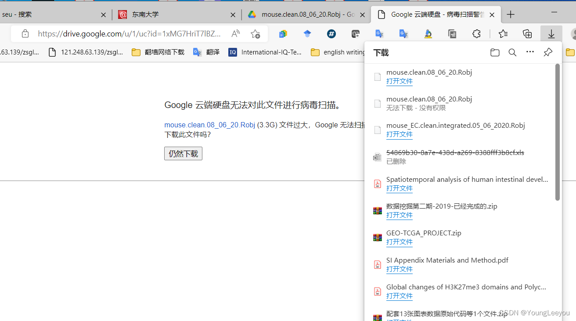The image size is (576, 321).
Task: Open the Favorites star-list toolbar icon
Action: [x=503, y=34]
